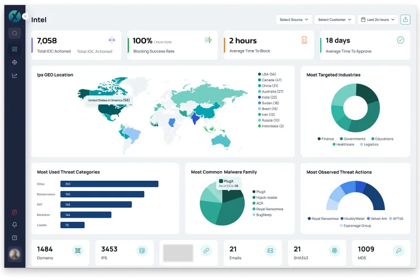Screen dimensions: 420x280
Task: Open the dashboard grid icon in sidebar
Action: (x=15, y=49)
